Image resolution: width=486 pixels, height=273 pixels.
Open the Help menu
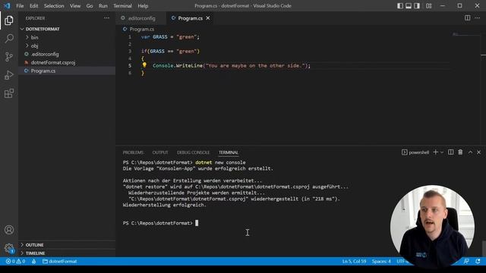[143, 5]
